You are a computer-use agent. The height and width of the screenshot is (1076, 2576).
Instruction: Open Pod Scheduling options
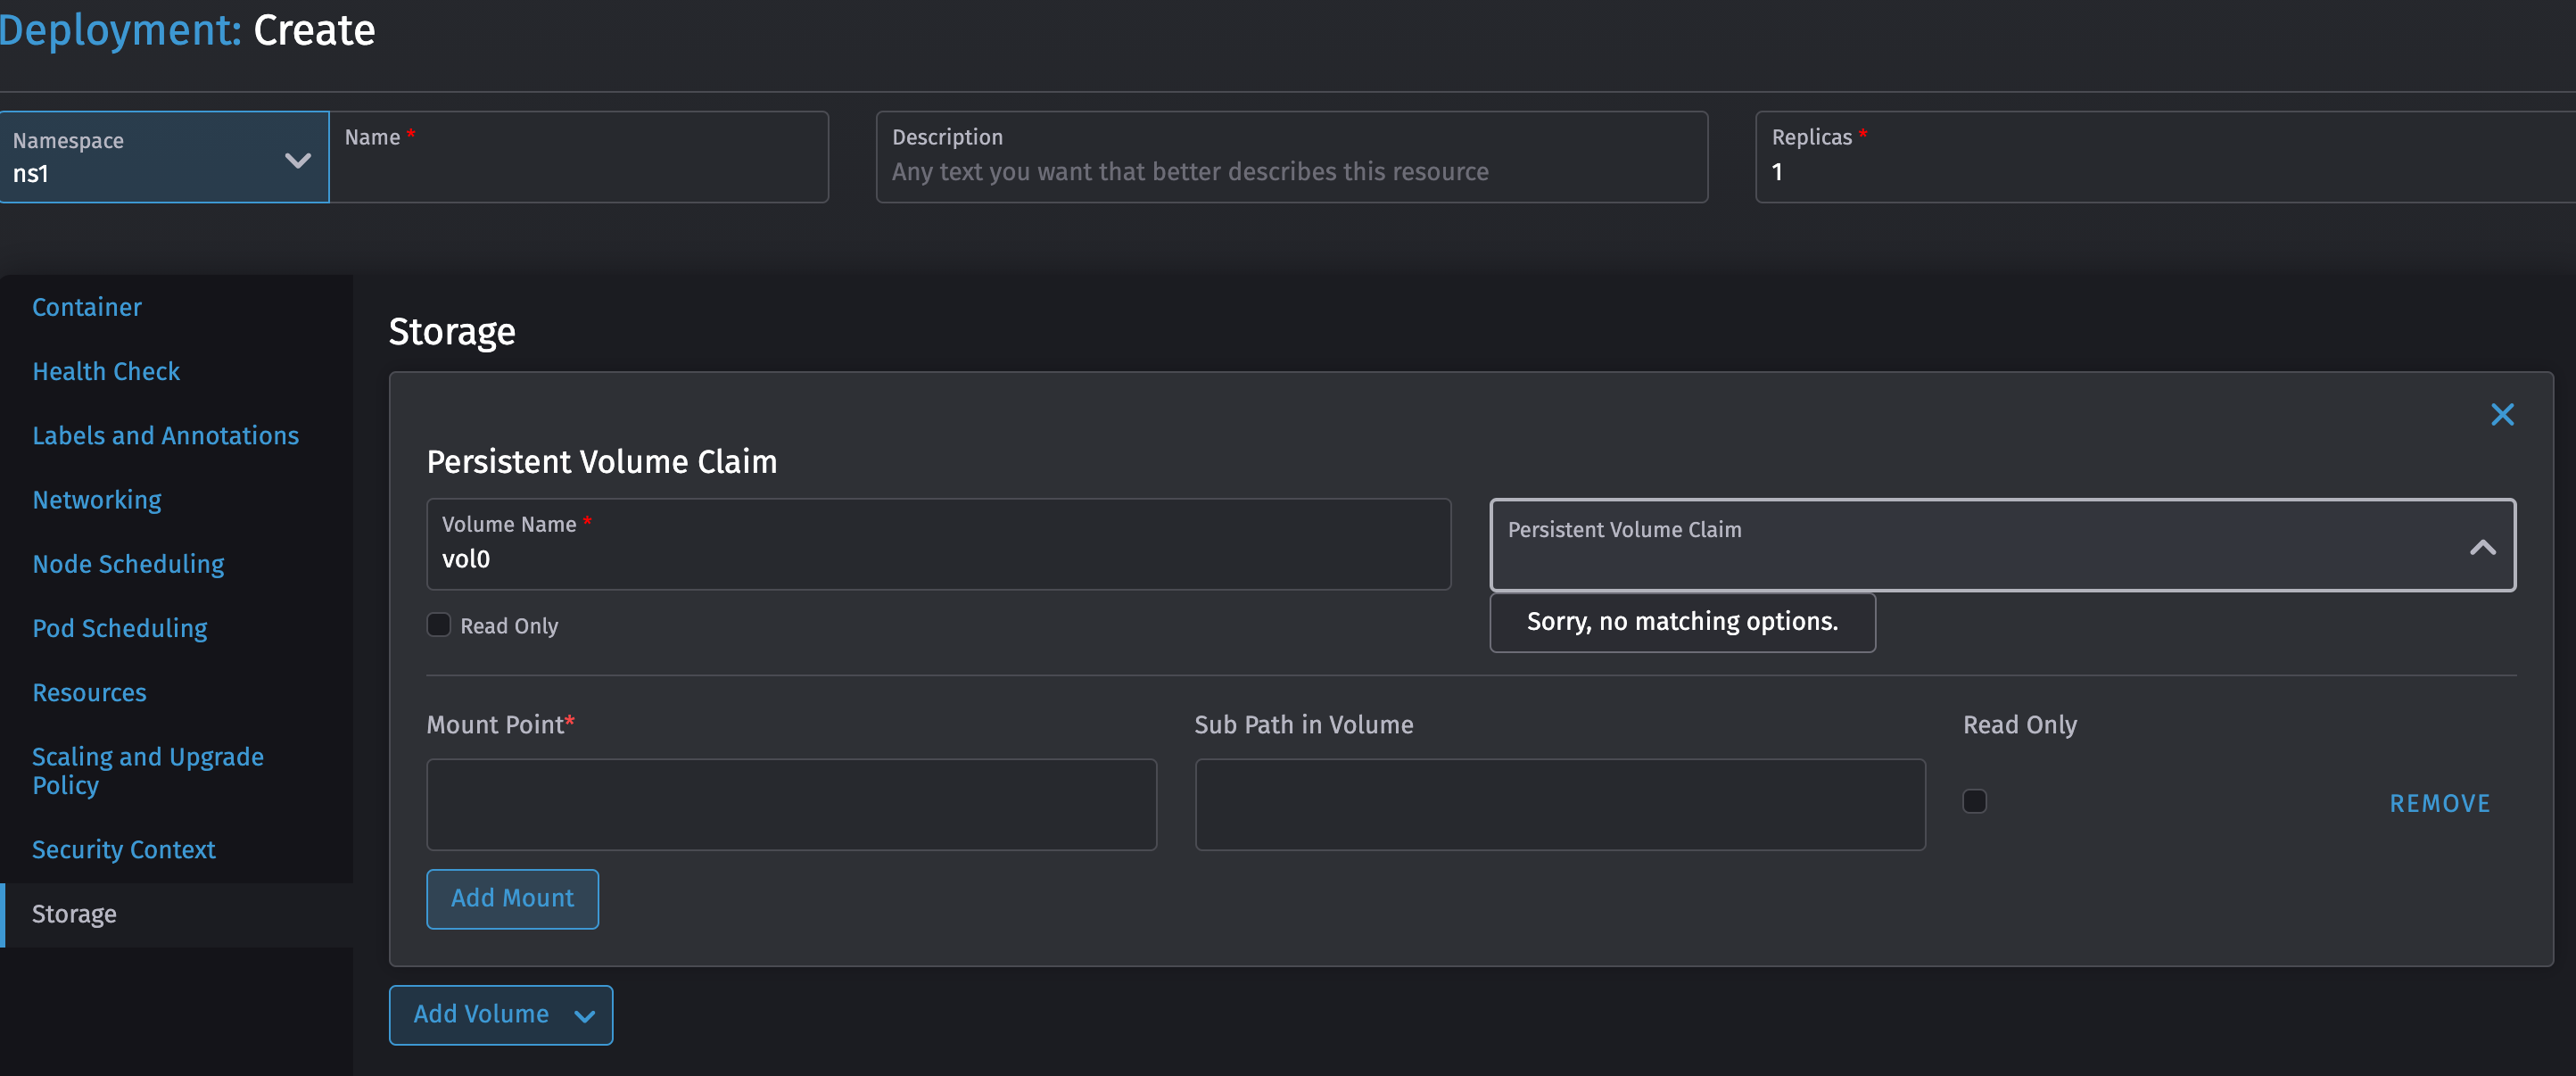tap(119, 628)
